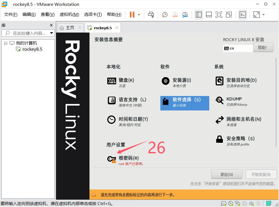Collapse the 我的计算机 tree node
This screenshot has width=279, height=207.
(x=6, y=43)
